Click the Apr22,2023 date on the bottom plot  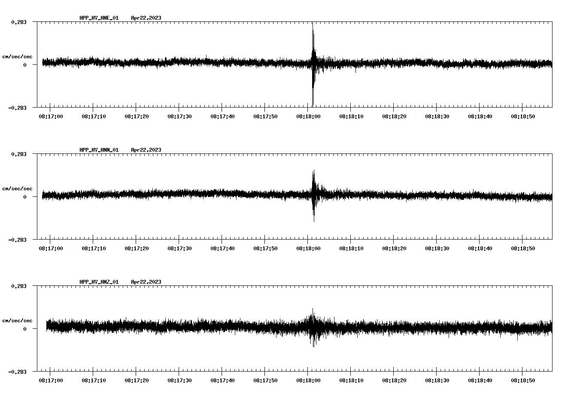tap(146, 282)
